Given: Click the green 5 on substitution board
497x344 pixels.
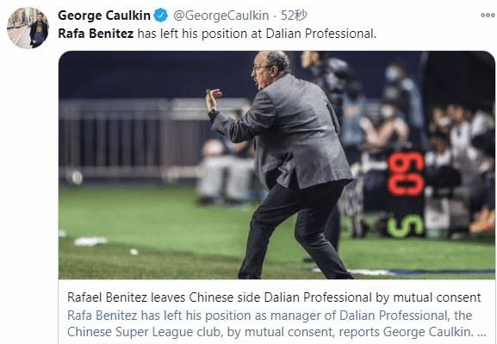Looking at the screenshot, I should [405, 227].
